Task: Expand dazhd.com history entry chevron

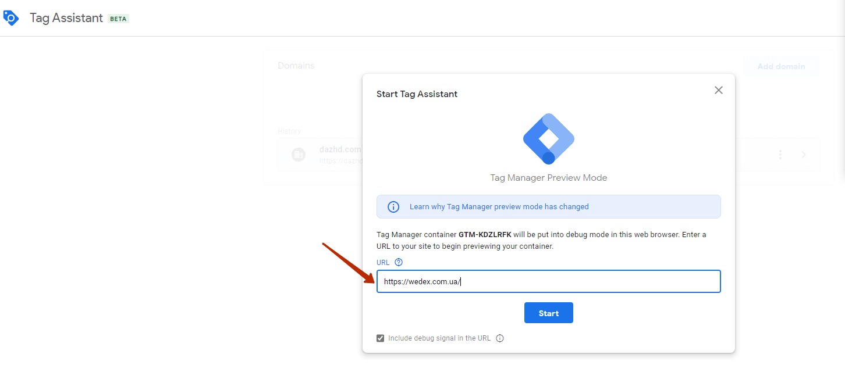Action: coord(804,155)
